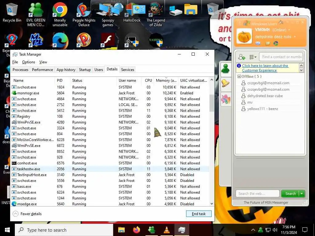Open the Microsoft Edge desktop shortcut
Screen dimensions: 315x236
click(x=60, y=40)
